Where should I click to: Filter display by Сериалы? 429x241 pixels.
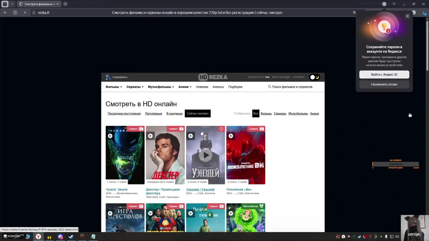coord(280,113)
